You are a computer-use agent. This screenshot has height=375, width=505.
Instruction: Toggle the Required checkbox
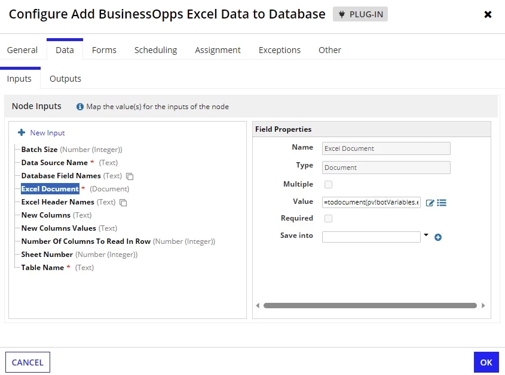(328, 219)
